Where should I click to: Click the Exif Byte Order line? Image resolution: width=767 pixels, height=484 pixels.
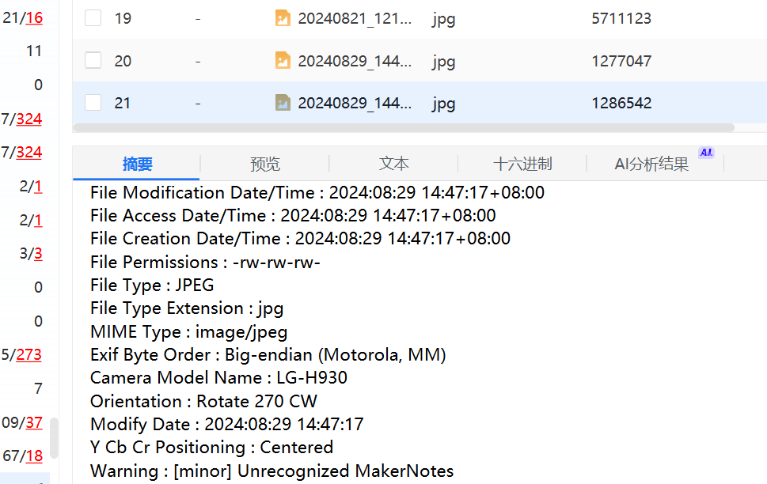click(268, 355)
